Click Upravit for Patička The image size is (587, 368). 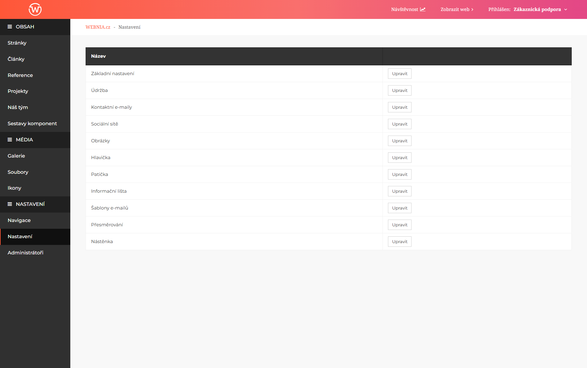pos(400,174)
